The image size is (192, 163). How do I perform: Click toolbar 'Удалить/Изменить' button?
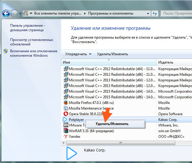coord(112,54)
